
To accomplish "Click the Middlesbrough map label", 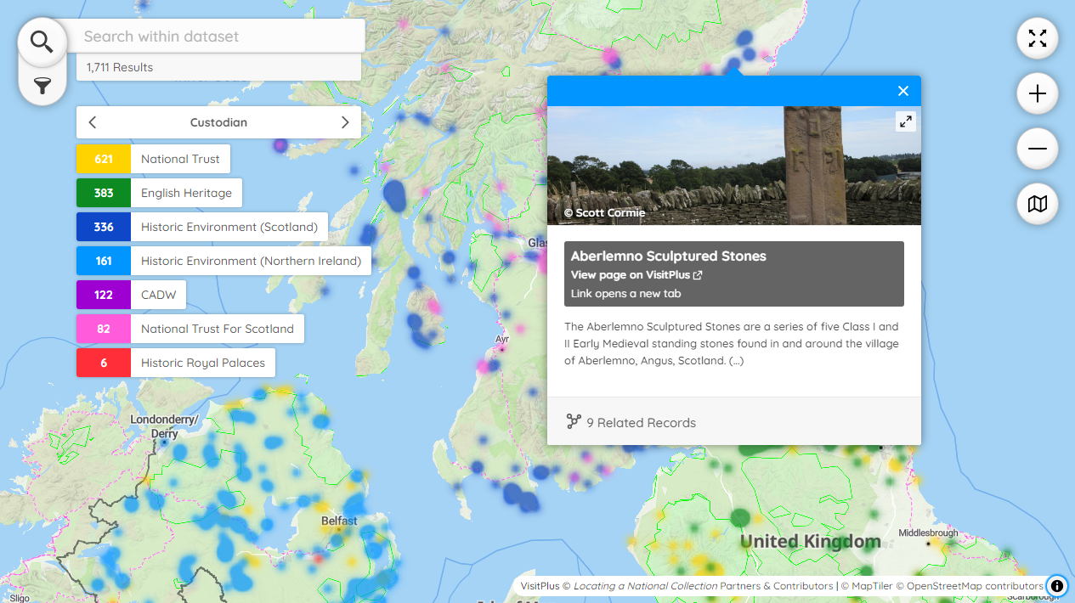I will [x=928, y=533].
